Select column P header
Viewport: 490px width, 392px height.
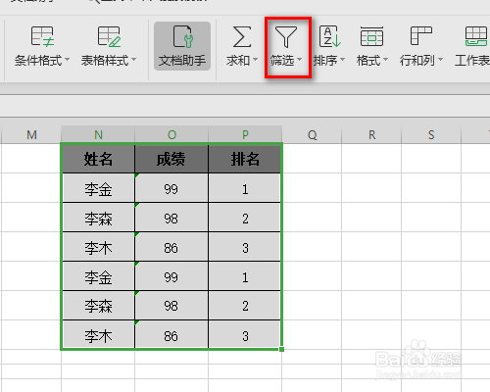click(245, 134)
